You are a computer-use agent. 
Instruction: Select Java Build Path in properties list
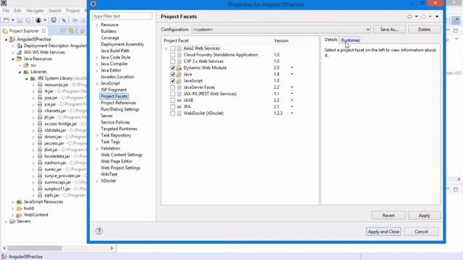tap(115, 51)
